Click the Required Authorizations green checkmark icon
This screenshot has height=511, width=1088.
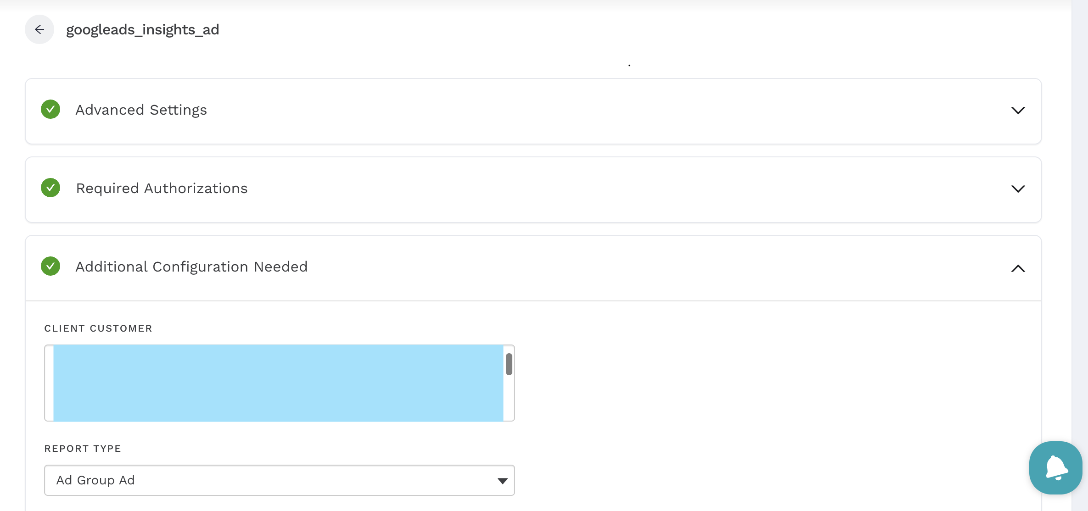tap(50, 188)
